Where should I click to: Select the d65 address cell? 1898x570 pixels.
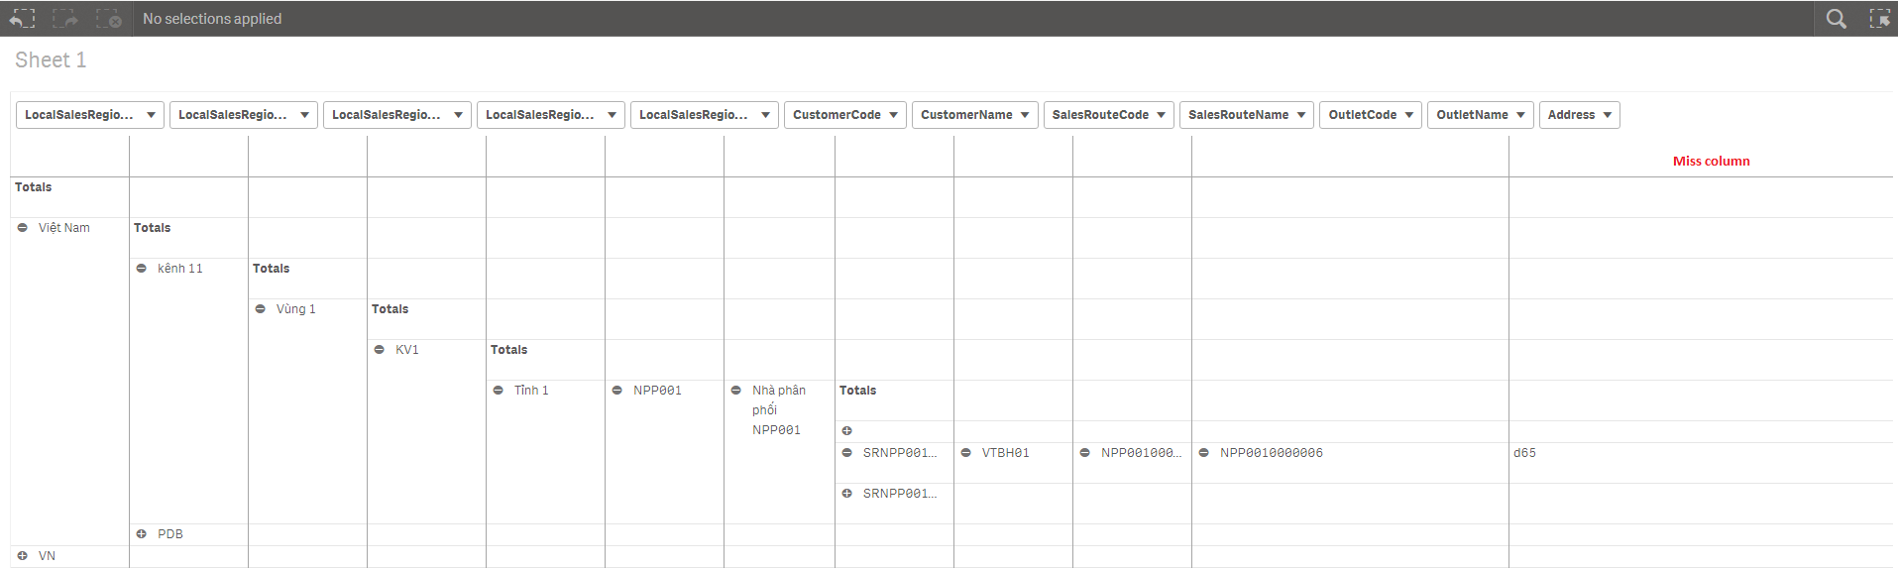[x=1524, y=453]
